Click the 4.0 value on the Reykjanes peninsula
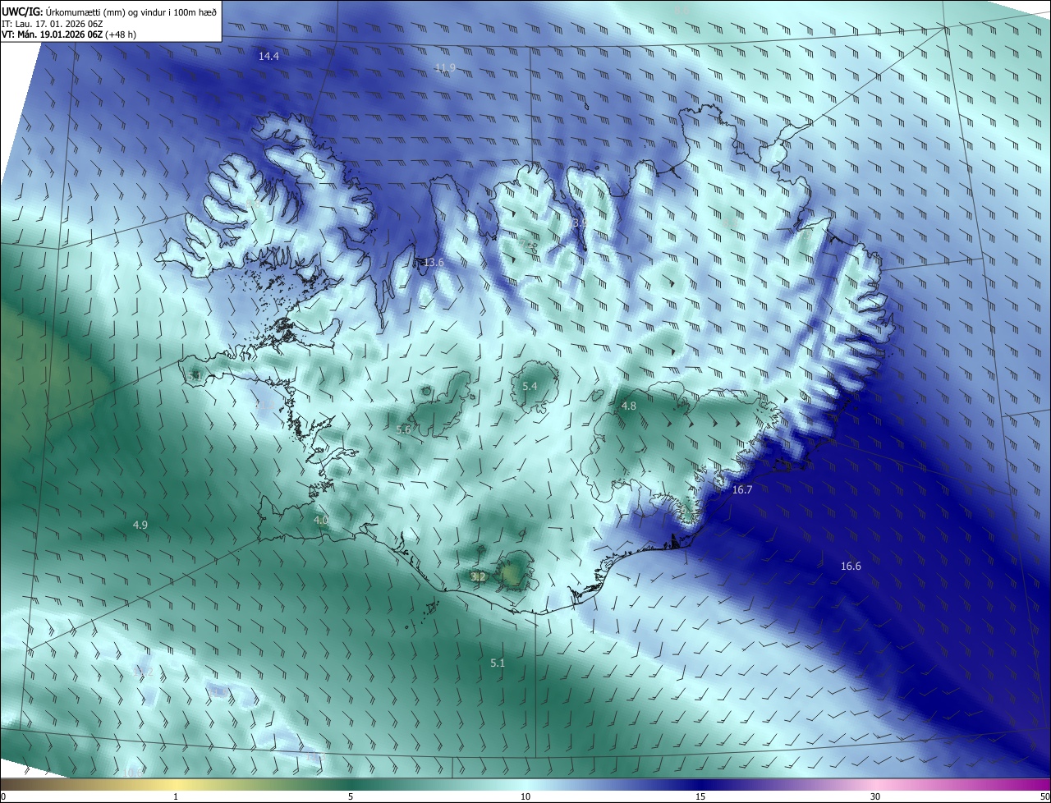1051x803 pixels. click(321, 520)
